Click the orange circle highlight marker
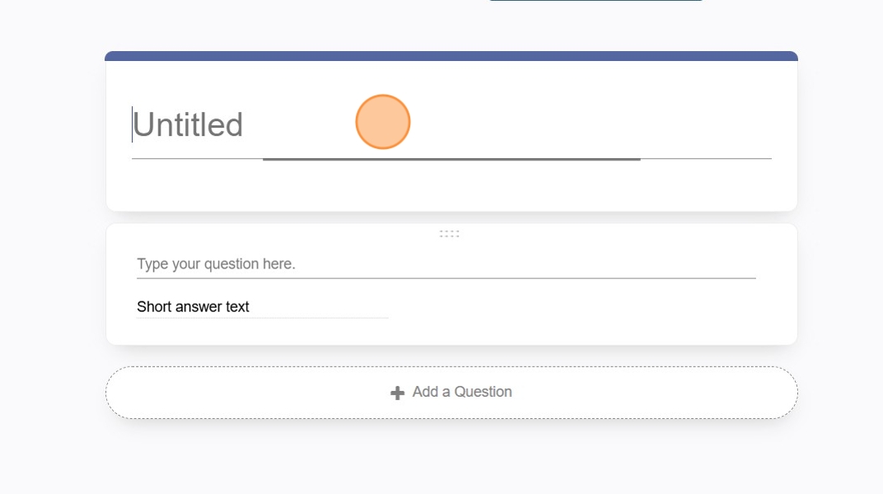 pyautogui.click(x=383, y=122)
